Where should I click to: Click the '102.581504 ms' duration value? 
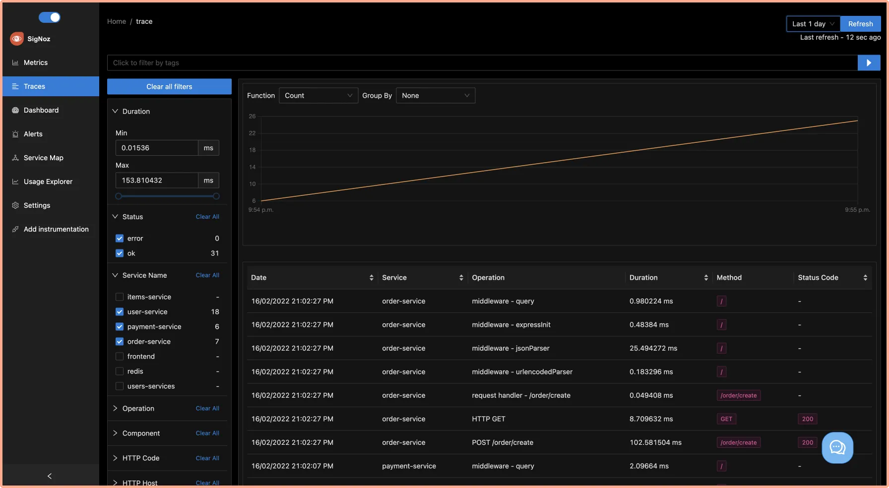click(x=655, y=442)
